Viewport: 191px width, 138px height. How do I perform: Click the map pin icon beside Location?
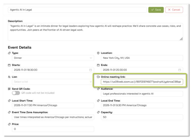pos(98,53)
